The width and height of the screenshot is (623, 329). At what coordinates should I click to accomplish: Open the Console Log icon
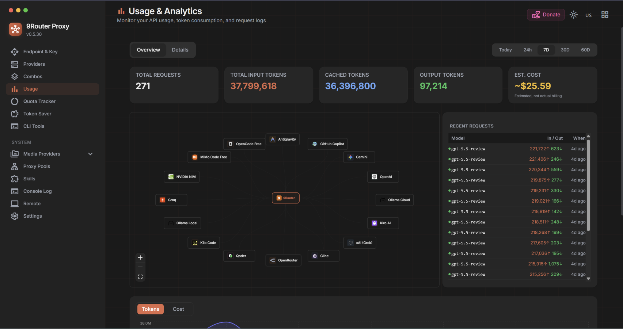pyautogui.click(x=15, y=191)
